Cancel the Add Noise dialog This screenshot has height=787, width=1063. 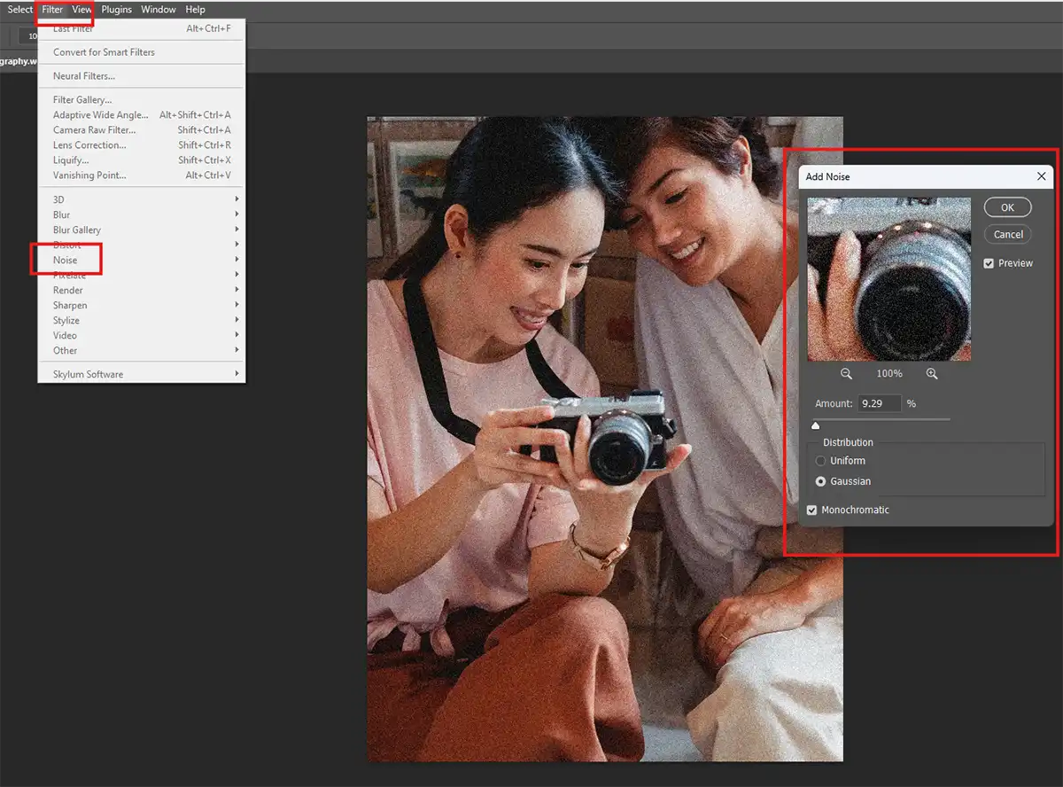[x=1007, y=235]
